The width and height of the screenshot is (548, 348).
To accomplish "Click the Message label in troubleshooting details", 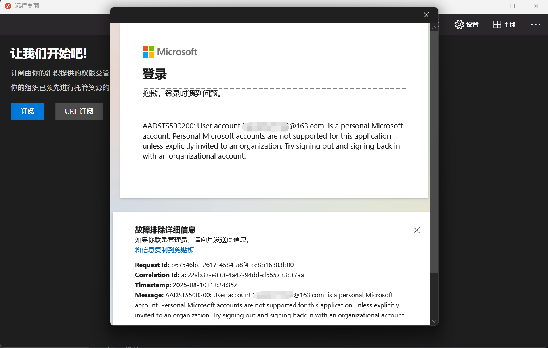I will pos(149,295).
